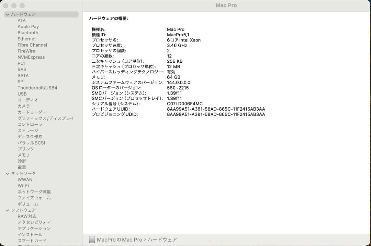Select ストレージ in the sidebar
The image size is (371, 246).
[x=28, y=131]
